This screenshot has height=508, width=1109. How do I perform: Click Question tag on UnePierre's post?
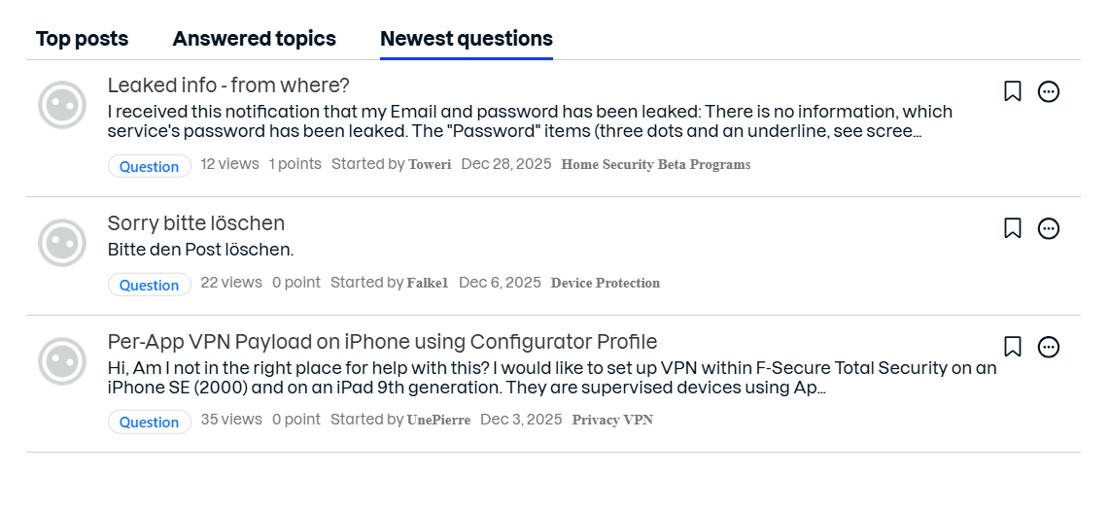point(149,422)
